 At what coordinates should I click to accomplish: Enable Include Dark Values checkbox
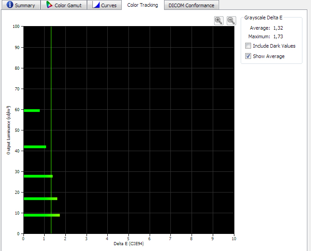[248, 46]
